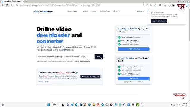Open the Editor nav item
Viewport: 190px width, 107px height.
94,11
